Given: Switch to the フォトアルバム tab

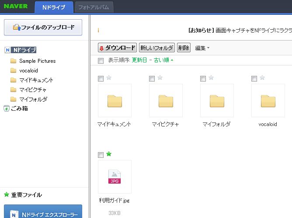Looking at the screenshot, I should (x=94, y=7).
